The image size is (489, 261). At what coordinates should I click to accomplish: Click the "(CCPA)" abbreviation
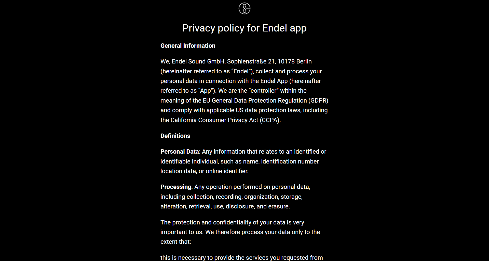270,120
